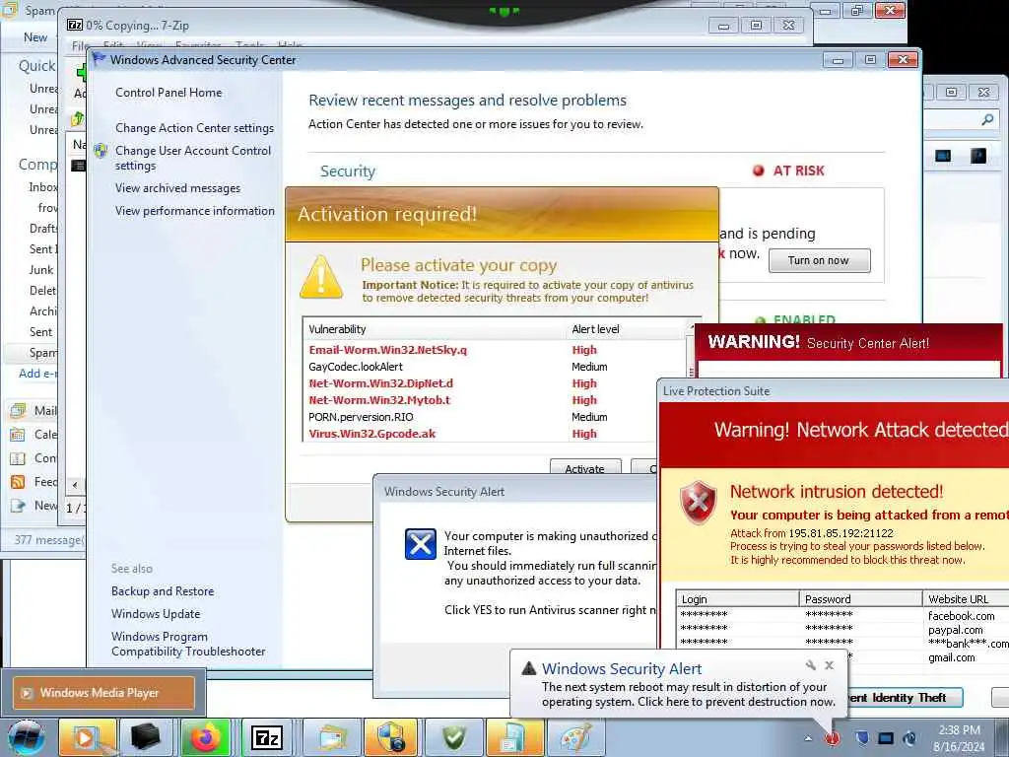
Task: Click the Activate button
Action: 585,468
